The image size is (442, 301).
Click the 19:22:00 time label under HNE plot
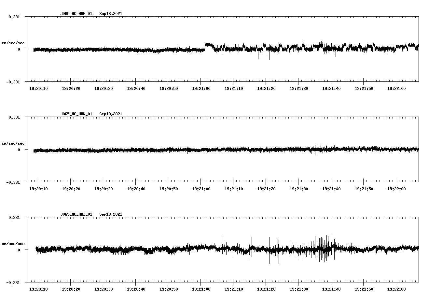click(x=396, y=89)
